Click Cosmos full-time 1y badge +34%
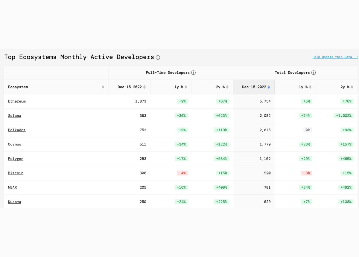 click(181, 145)
